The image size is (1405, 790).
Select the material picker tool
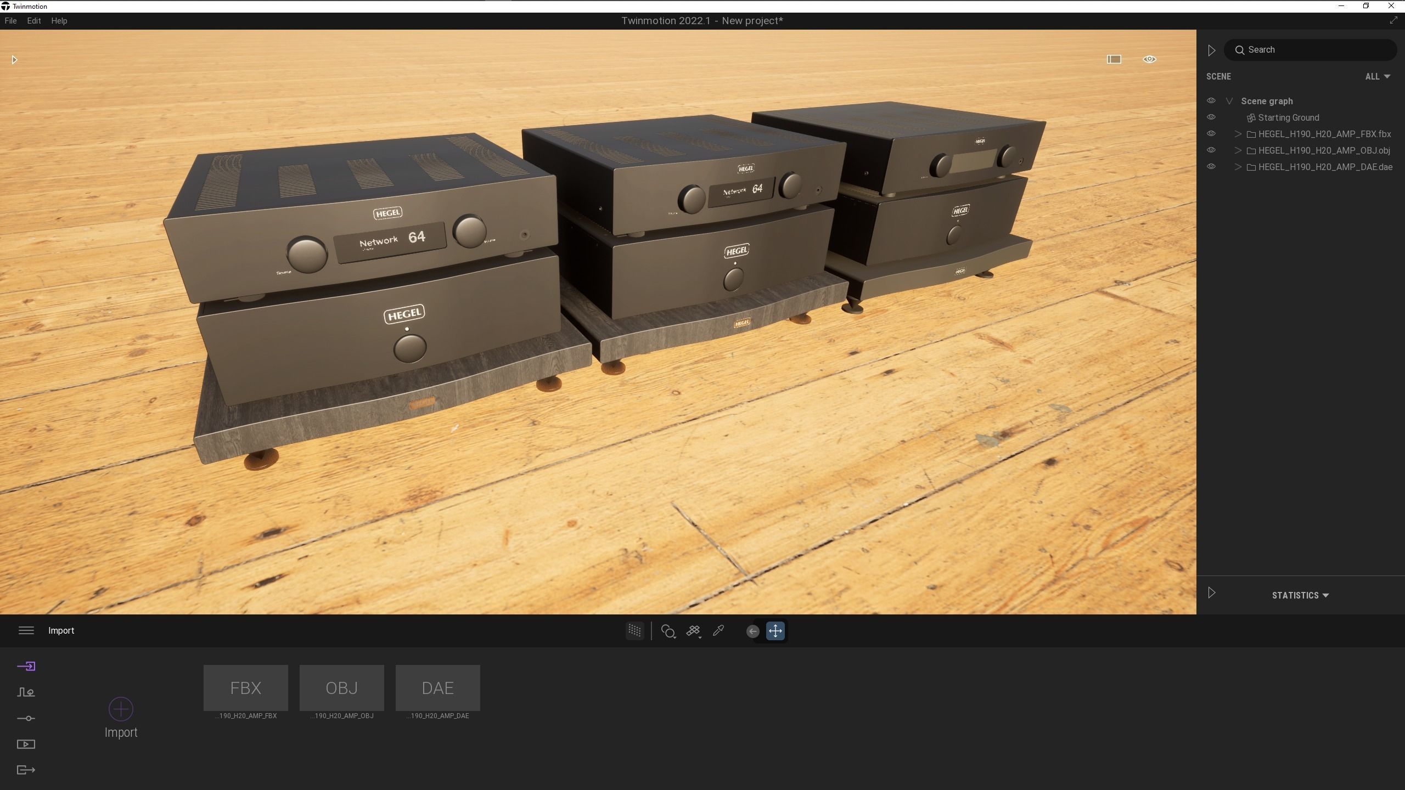click(668, 631)
